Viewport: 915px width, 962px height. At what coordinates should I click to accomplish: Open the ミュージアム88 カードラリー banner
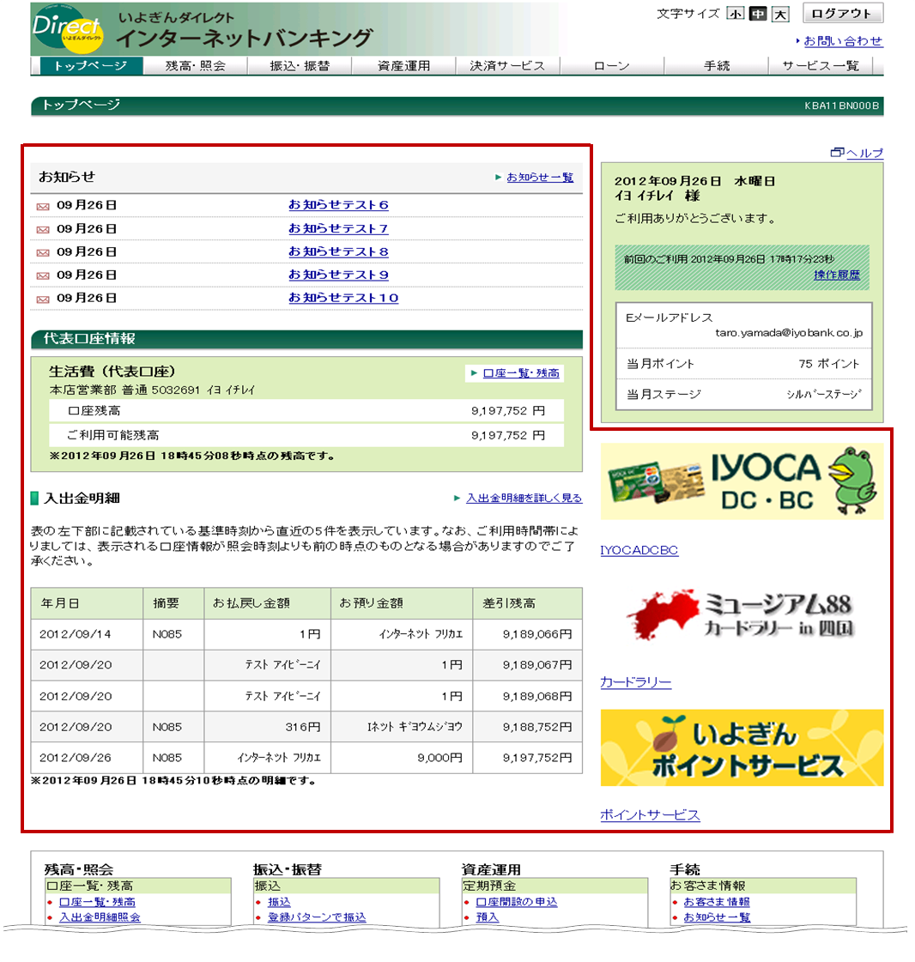coord(742,614)
